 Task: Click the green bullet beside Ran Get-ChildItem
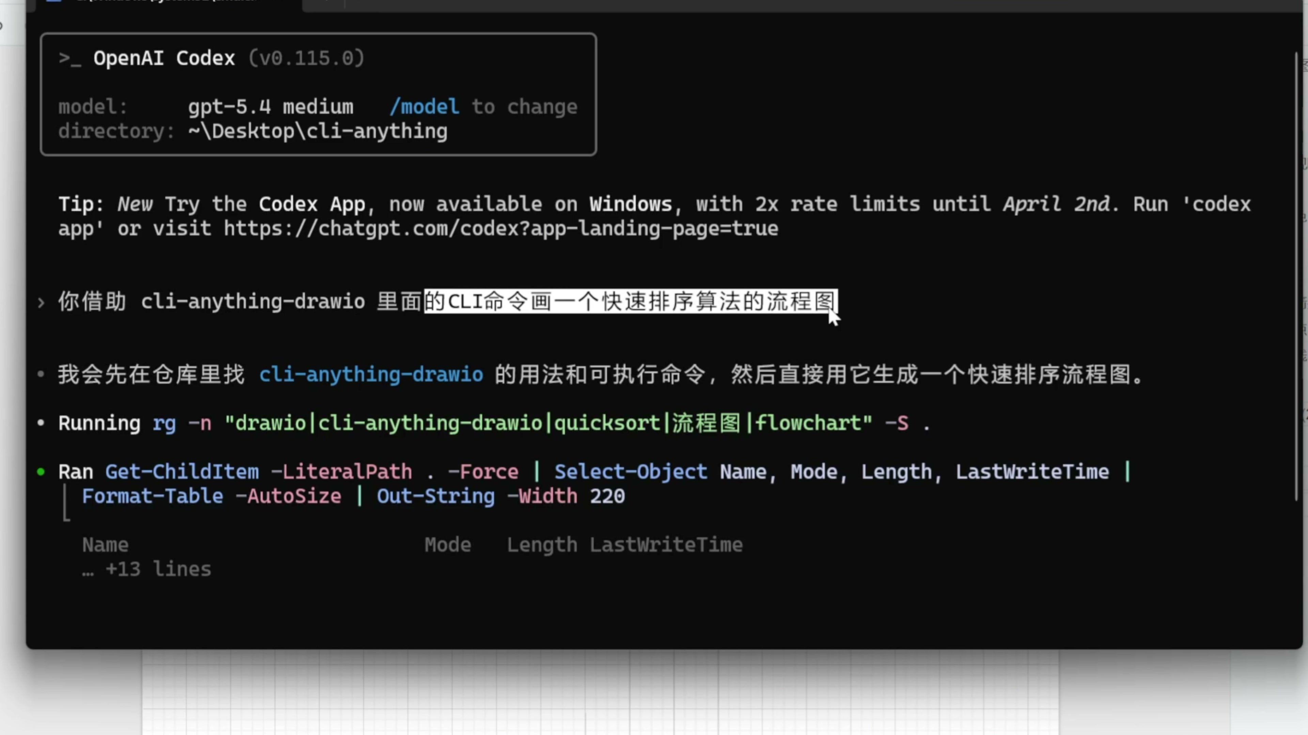tap(41, 472)
